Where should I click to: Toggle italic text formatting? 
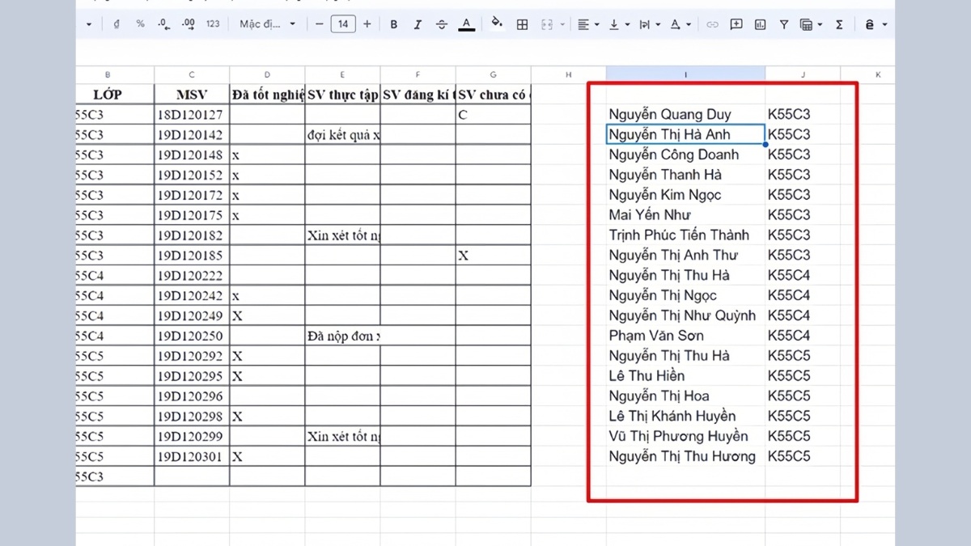[x=418, y=24]
